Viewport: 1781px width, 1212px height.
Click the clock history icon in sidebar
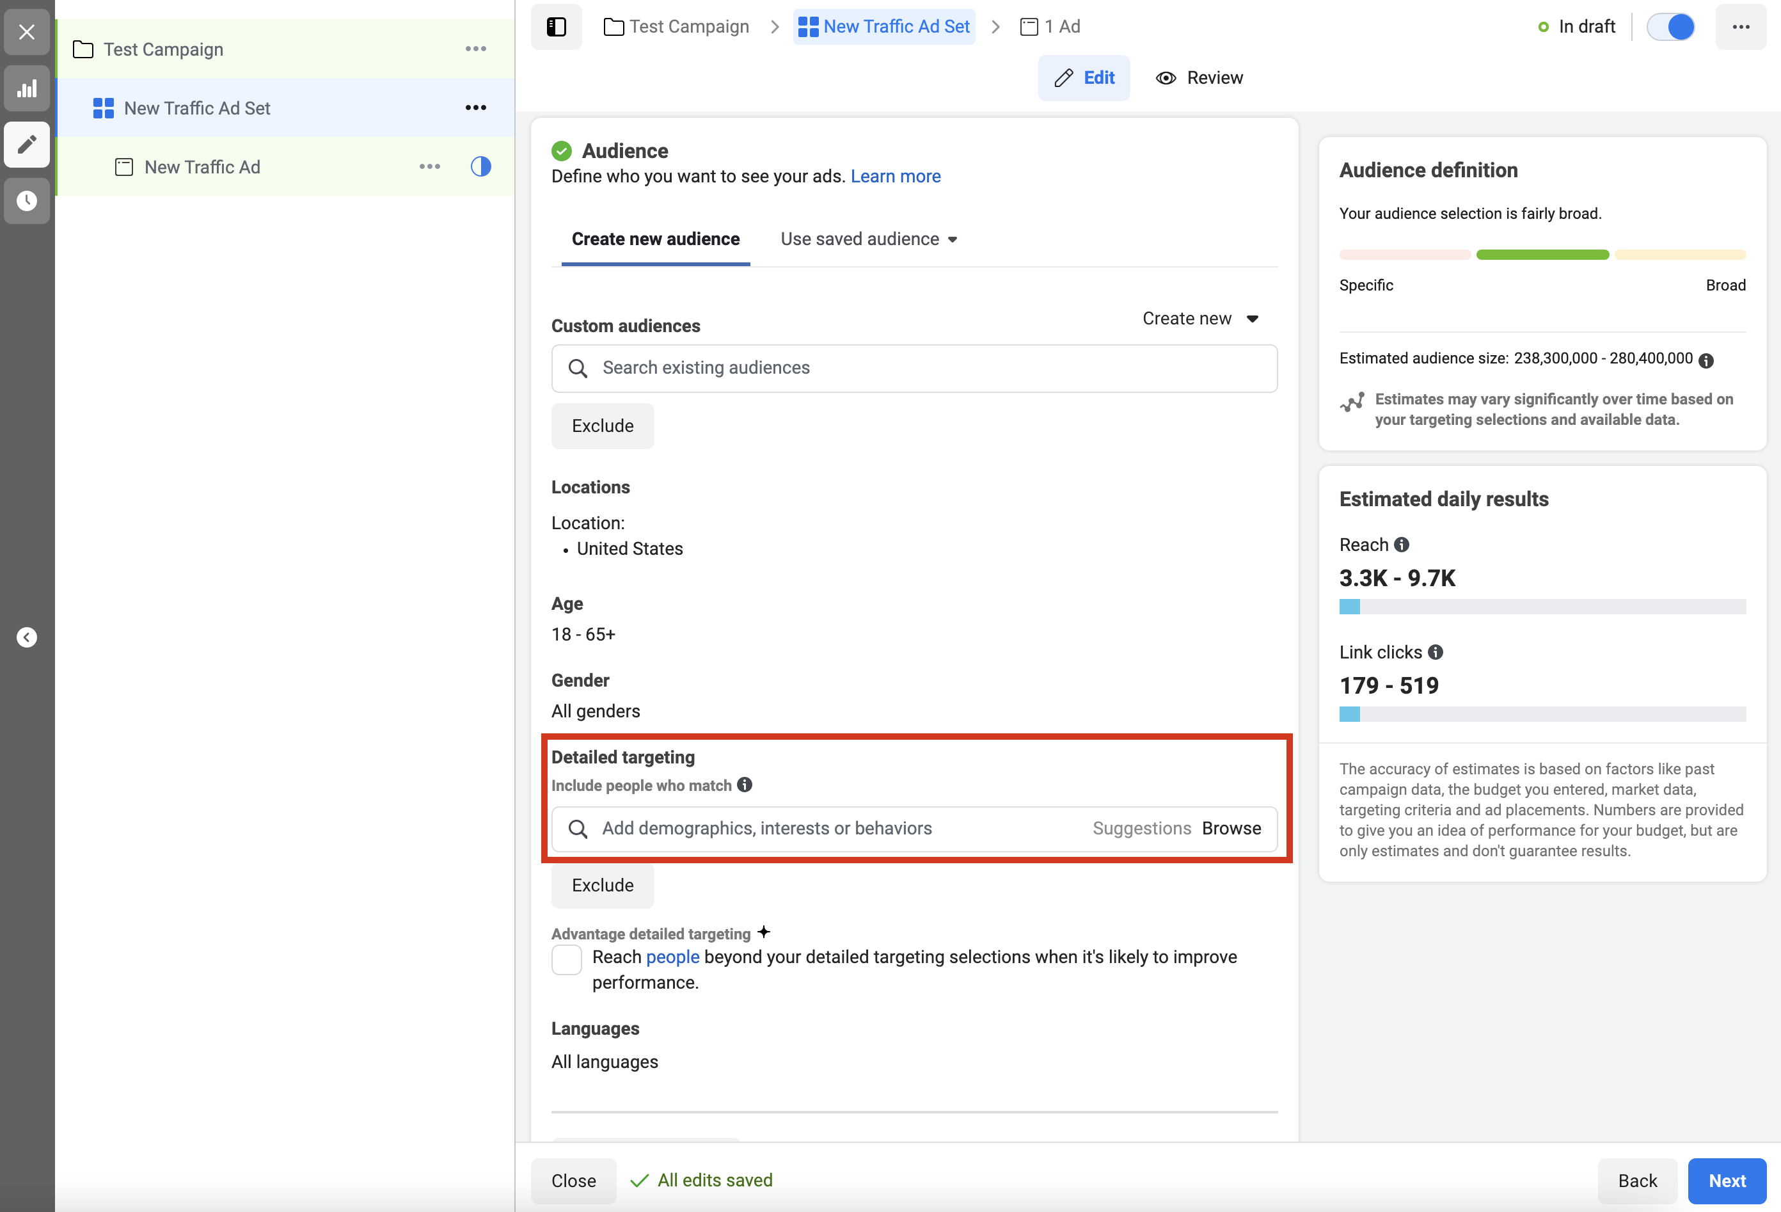(27, 201)
